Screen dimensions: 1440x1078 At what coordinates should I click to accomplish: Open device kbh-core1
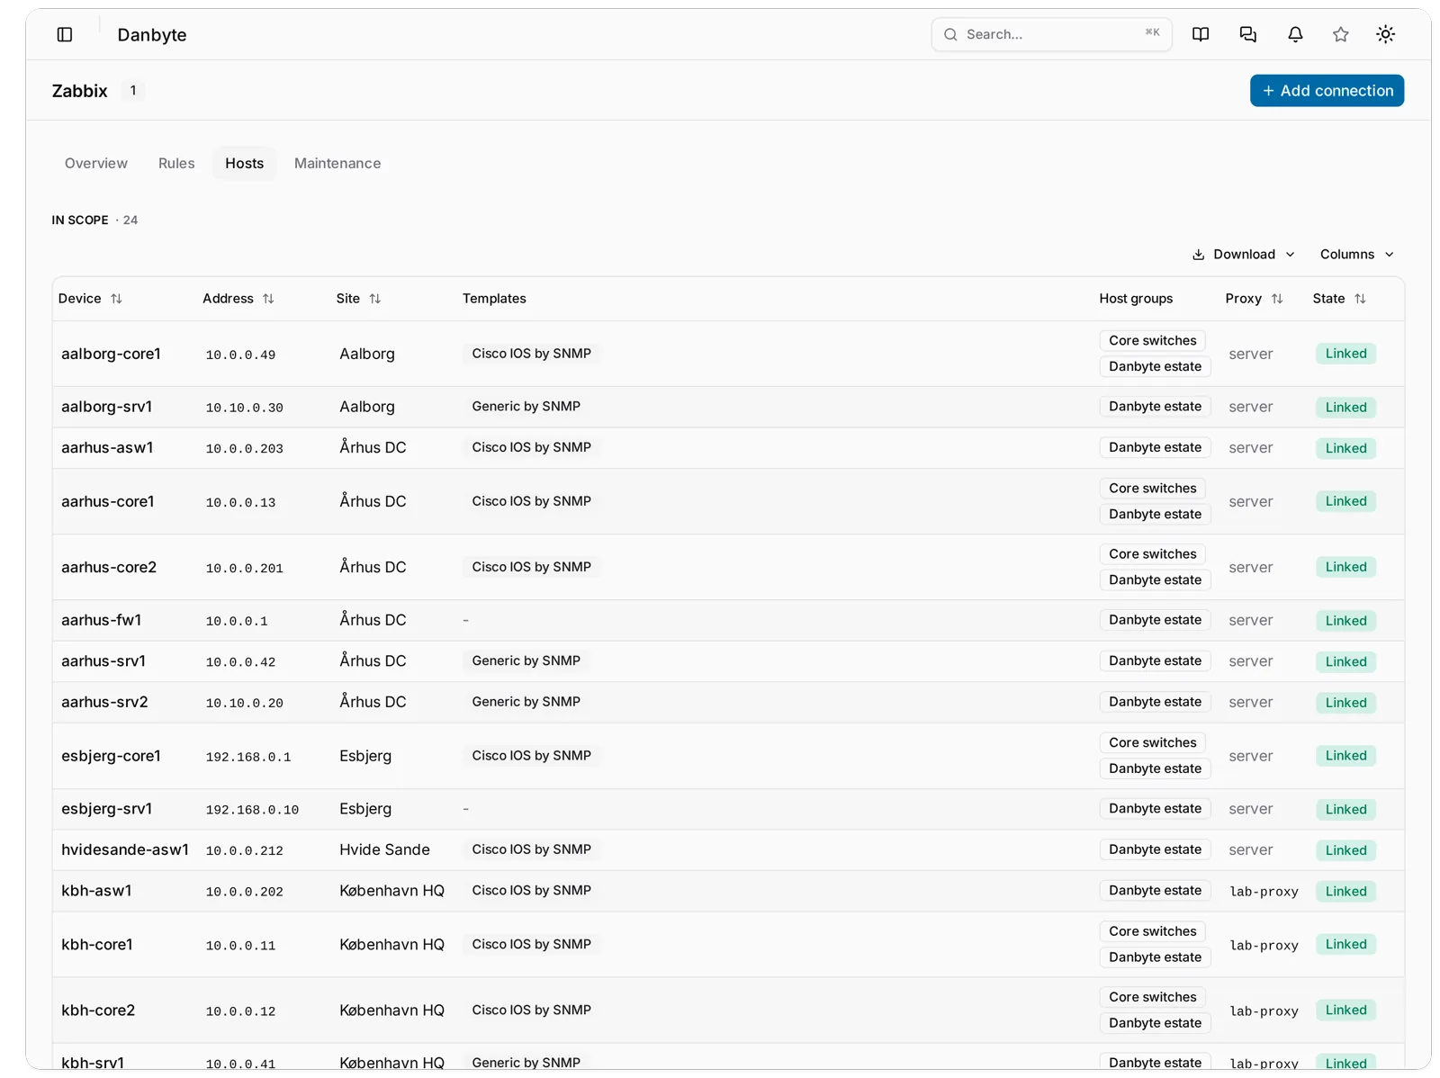click(97, 945)
